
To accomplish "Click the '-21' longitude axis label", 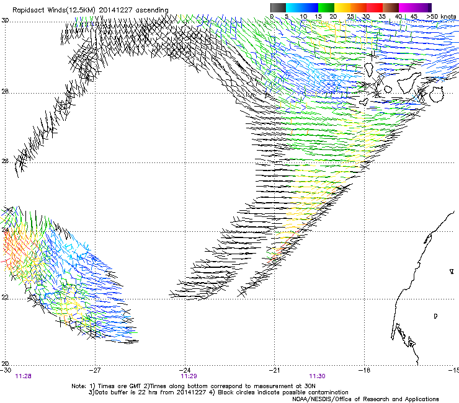I will (274, 370).
